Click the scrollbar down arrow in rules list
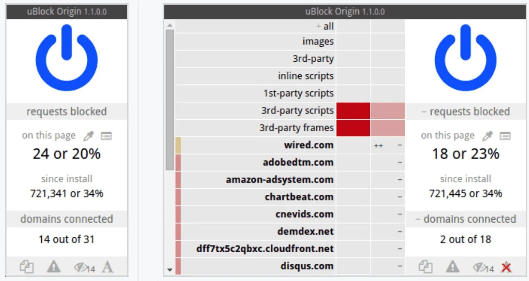This screenshot has height=281, width=529. (x=169, y=270)
